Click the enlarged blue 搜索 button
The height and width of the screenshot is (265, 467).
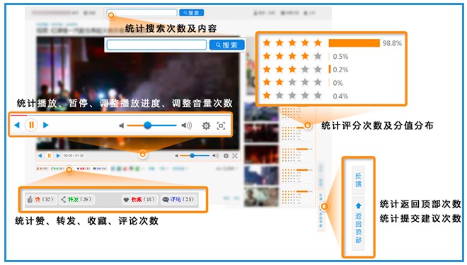(x=227, y=45)
